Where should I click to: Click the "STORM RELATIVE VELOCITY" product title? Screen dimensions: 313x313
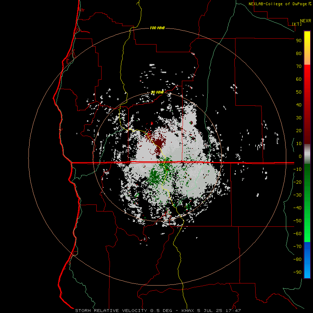click(111, 311)
